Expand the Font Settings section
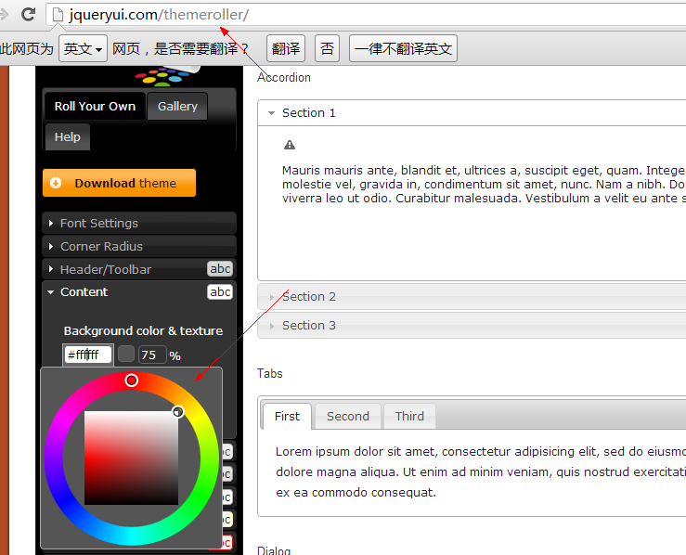The image size is (686, 555). point(139,223)
